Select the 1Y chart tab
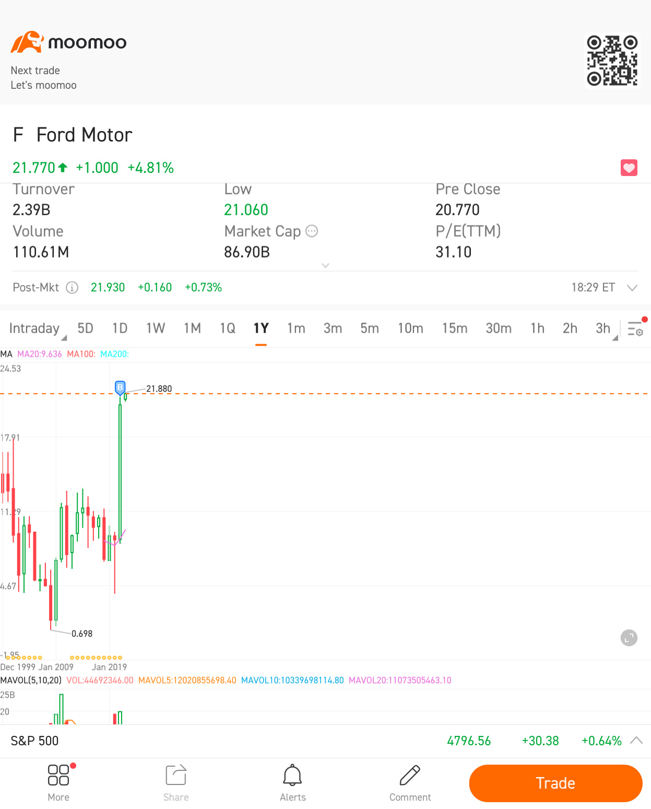This screenshot has height=809, width=651. (x=261, y=328)
